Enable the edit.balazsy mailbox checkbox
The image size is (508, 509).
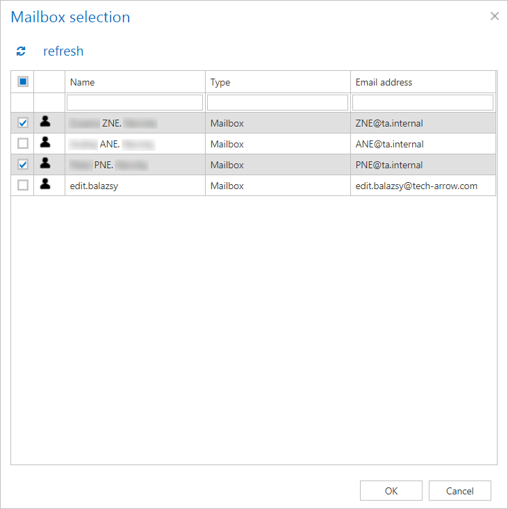point(23,186)
